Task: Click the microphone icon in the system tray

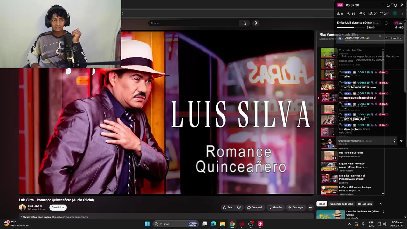Action: tap(363, 224)
